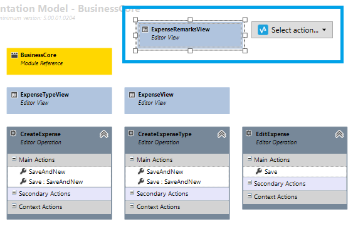Collapse the EditExpense operation block

click(x=340, y=134)
